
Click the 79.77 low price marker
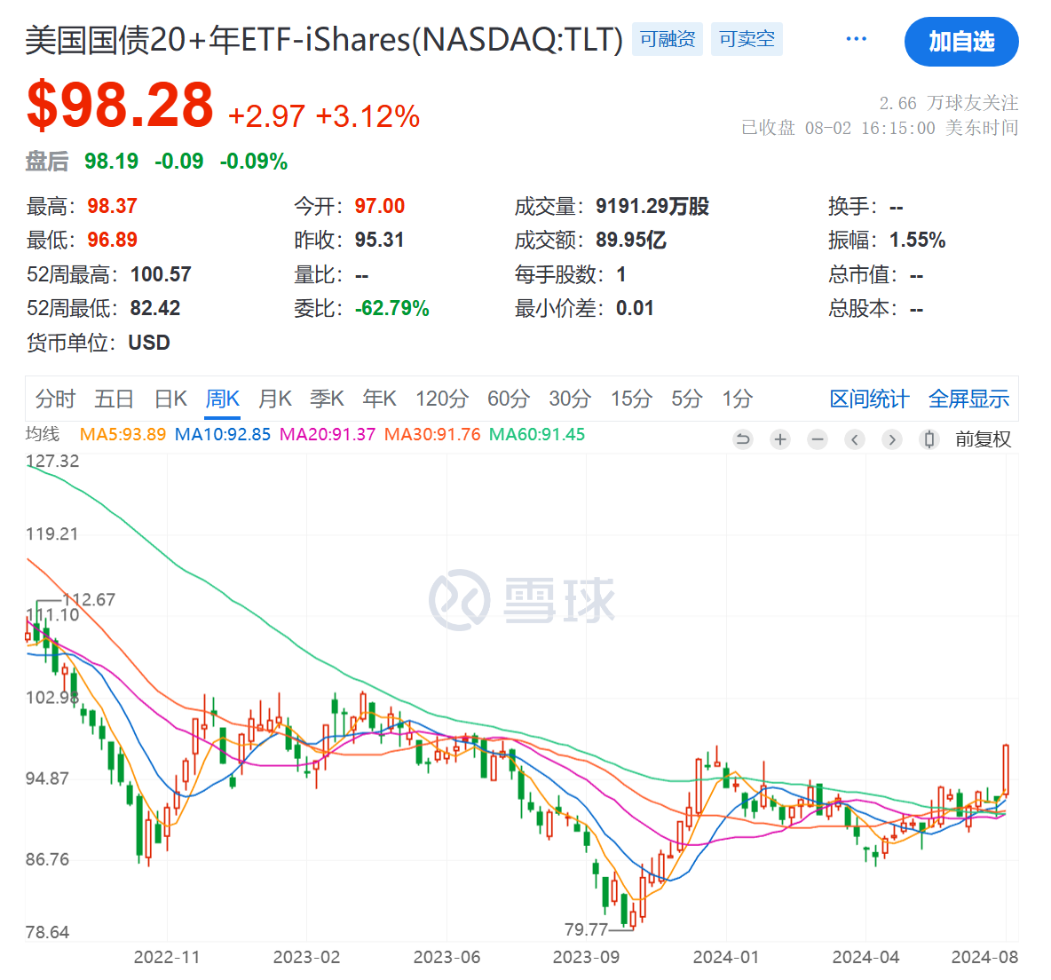[586, 929]
